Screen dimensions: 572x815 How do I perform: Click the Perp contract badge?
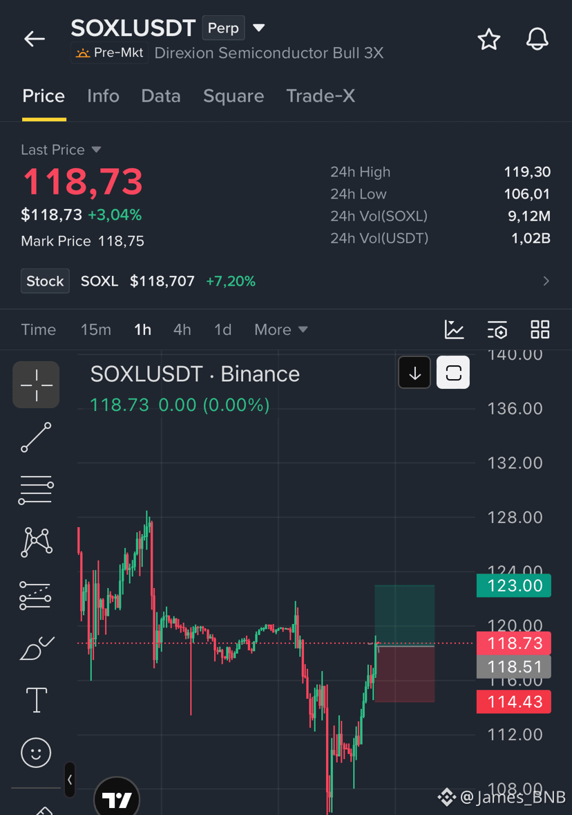tap(223, 28)
